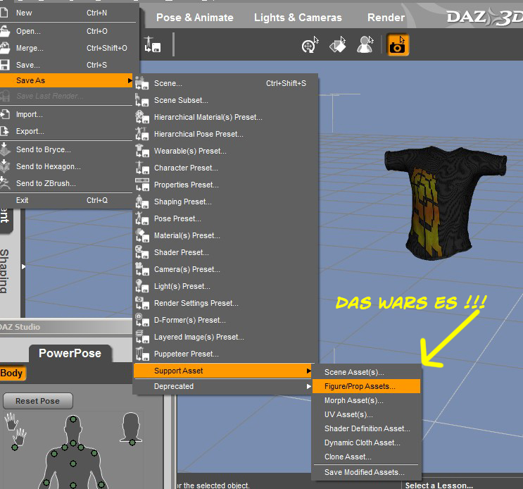Click the Send to Hexagon icon

point(5,166)
